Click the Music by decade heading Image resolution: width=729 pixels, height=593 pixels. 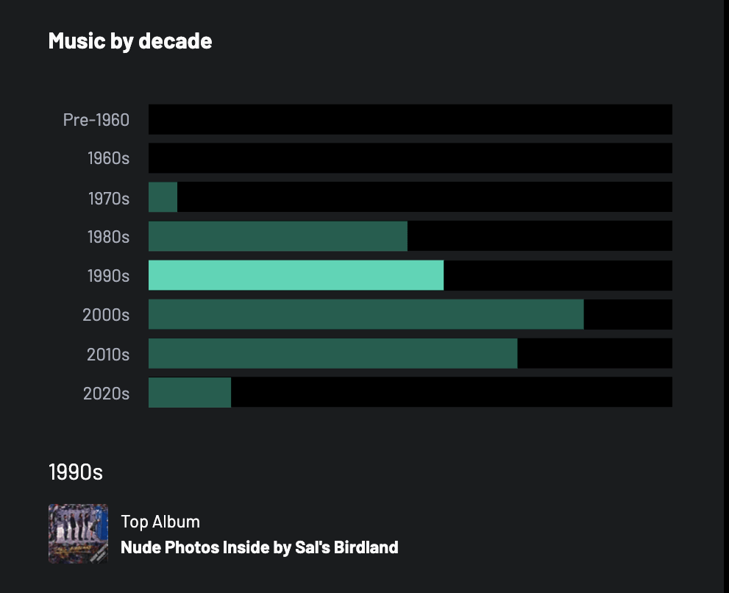tap(130, 40)
